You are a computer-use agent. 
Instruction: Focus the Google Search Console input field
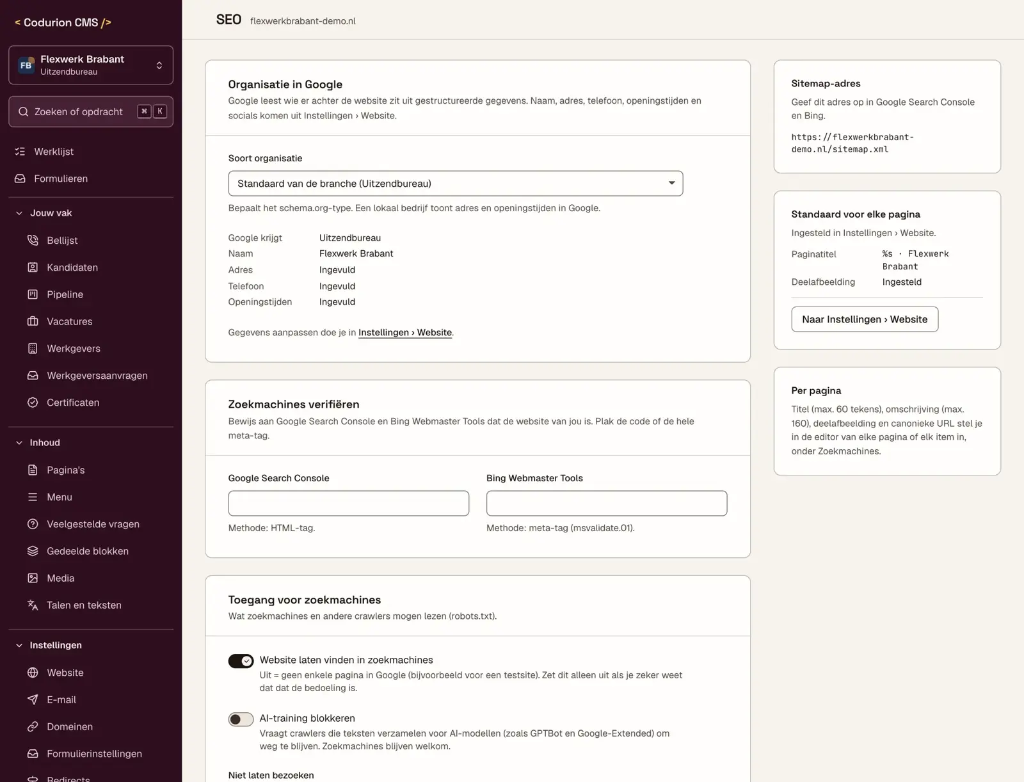[x=349, y=504]
